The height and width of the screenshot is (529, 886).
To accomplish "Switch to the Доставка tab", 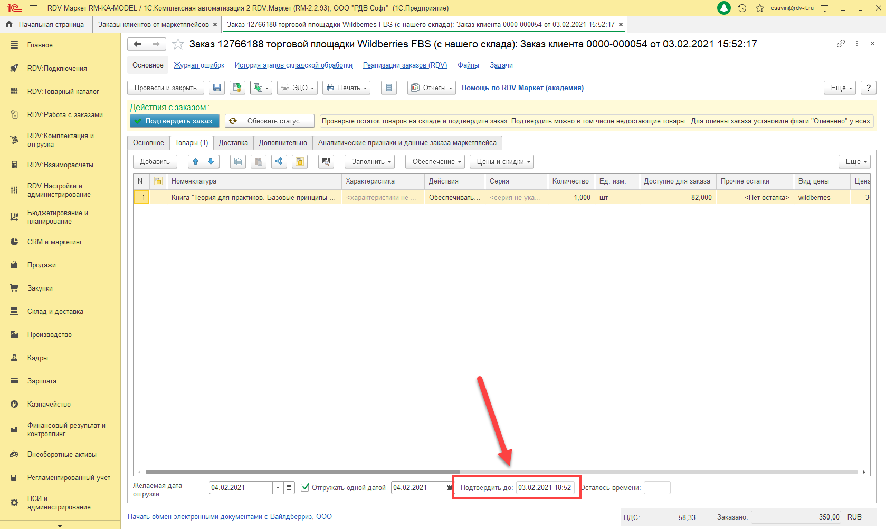I will coord(233,143).
